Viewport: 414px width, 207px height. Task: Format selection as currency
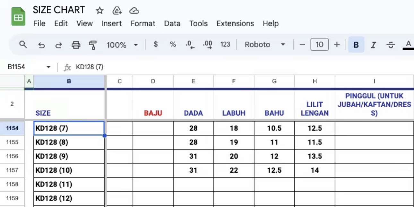pyautogui.click(x=156, y=45)
